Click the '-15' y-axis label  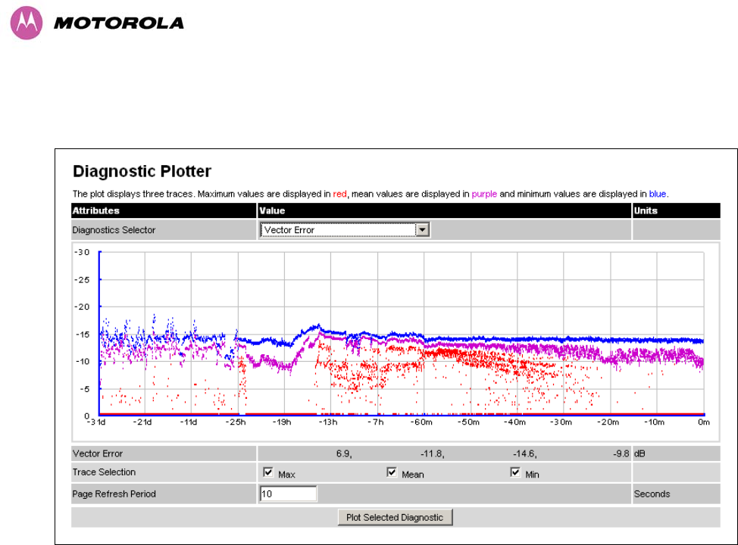pos(83,335)
